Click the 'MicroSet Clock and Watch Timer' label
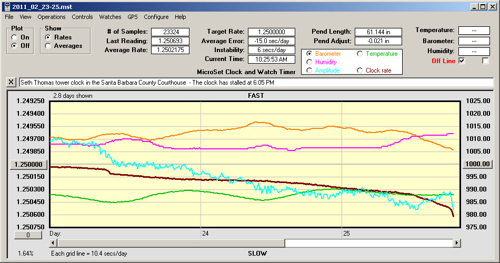The height and width of the screenshot is (263, 500). click(x=246, y=72)
